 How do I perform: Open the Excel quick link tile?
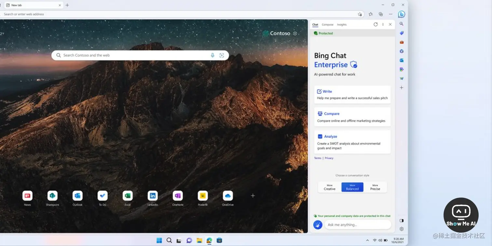(128, 196)
